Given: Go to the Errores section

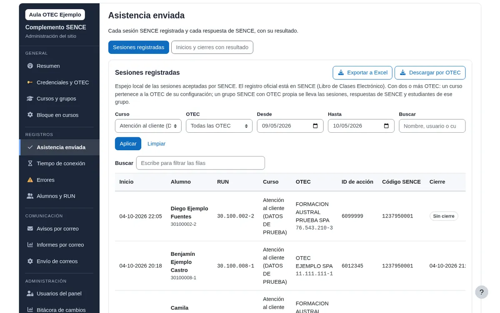Looking at the screenshot, I should (x=59, y=180).
